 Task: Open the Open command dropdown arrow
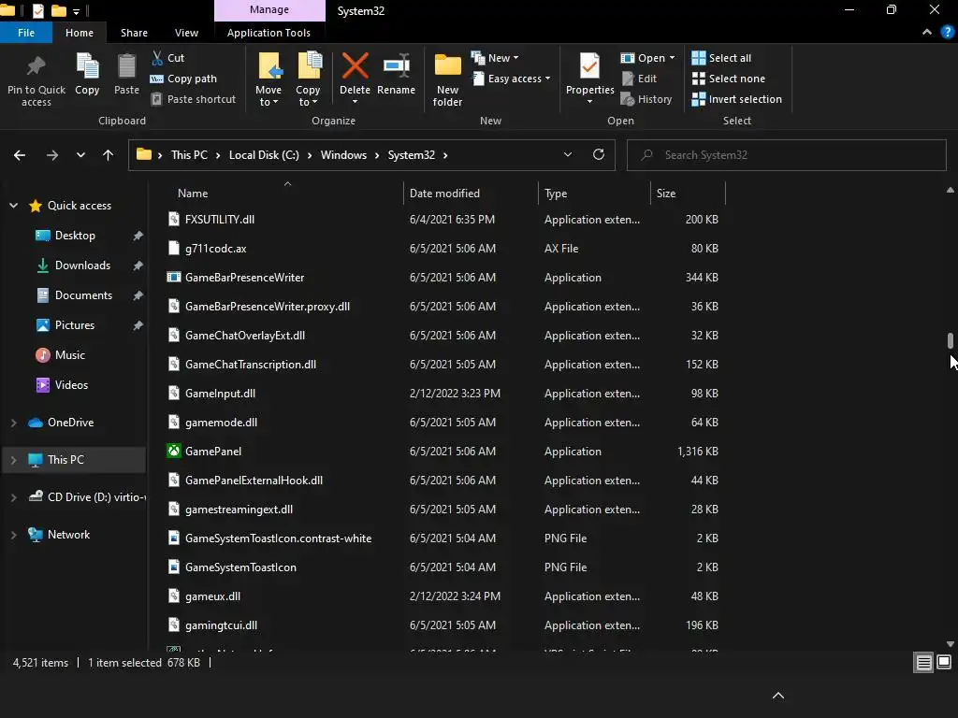pos(672,58)
